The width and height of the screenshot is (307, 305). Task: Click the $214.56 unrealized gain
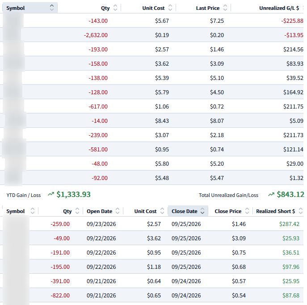(293, 49)
